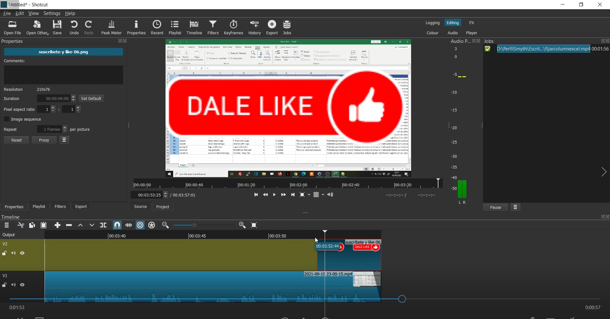
Task: Open the Export toolbar icon
Action: [272, 28]
